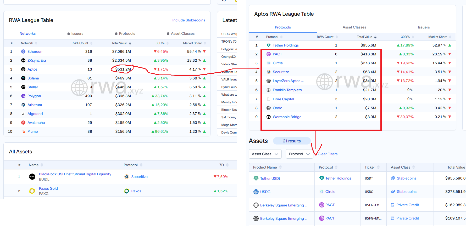This screenshot has width=466, height=231.
Task: Click the Stellar logo icon
Action: pyautogui.click(x=23, y=87)
